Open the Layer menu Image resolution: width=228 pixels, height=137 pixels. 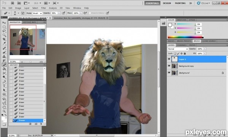click(27, 8)
